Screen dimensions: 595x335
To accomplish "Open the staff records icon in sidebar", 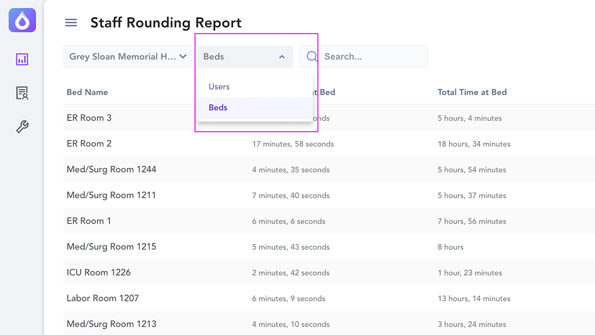I will [22, 93].
